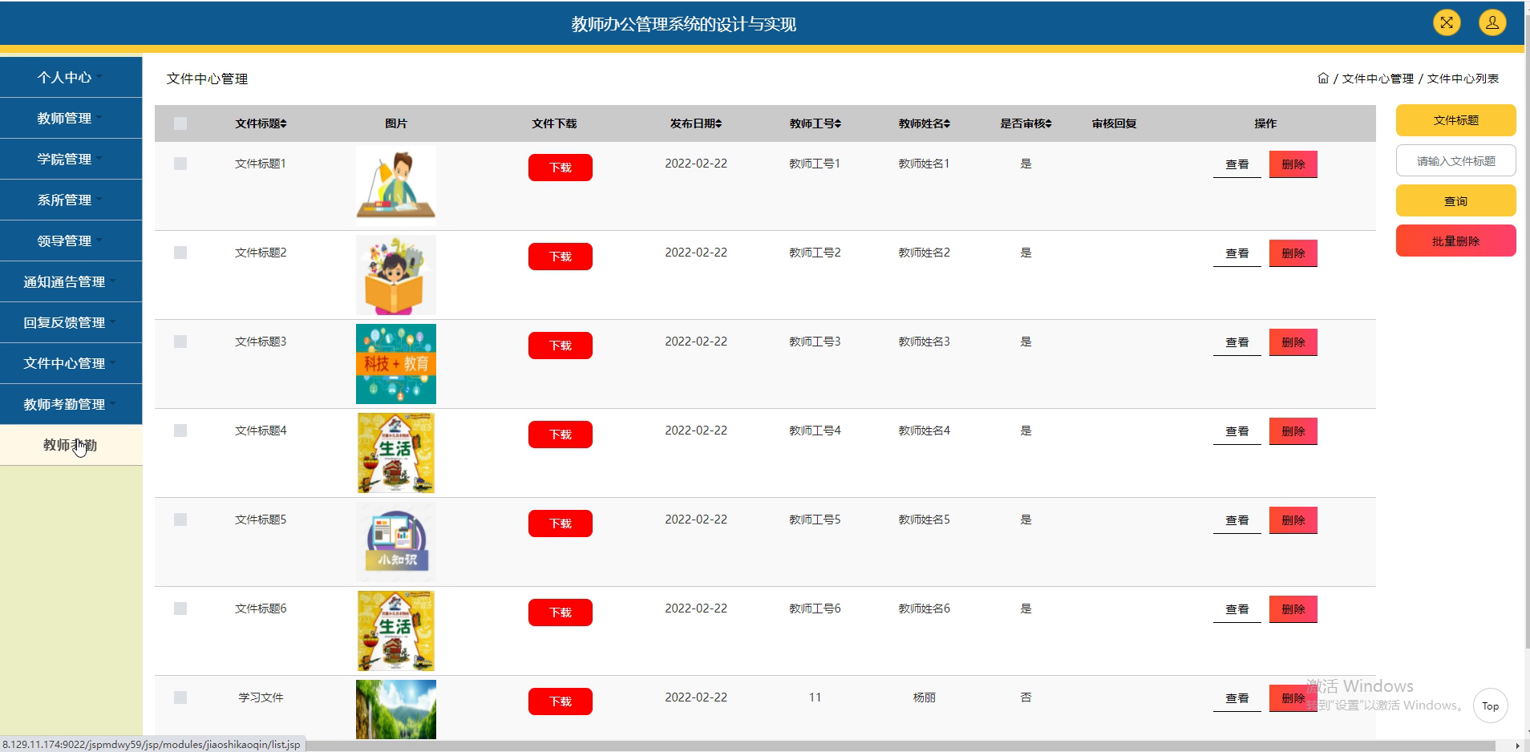
Task: Sort by 发布日期 column arrows
Action: [718, 123]
